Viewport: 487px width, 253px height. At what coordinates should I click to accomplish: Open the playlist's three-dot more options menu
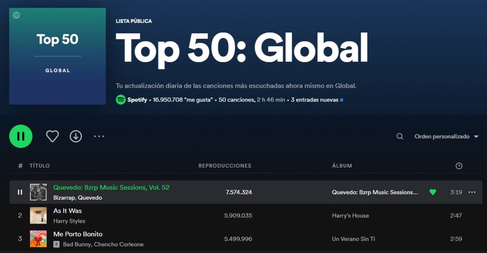pos(99,136)
